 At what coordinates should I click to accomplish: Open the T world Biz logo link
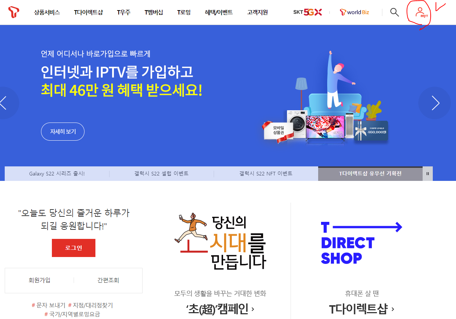tap(354, 12)
